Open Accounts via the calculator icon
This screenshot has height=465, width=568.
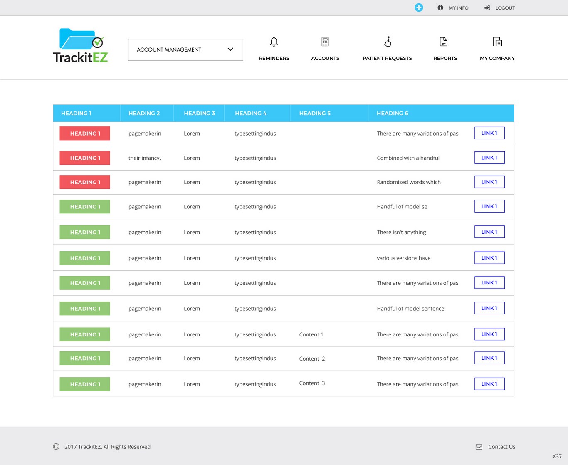click(325, 42)
